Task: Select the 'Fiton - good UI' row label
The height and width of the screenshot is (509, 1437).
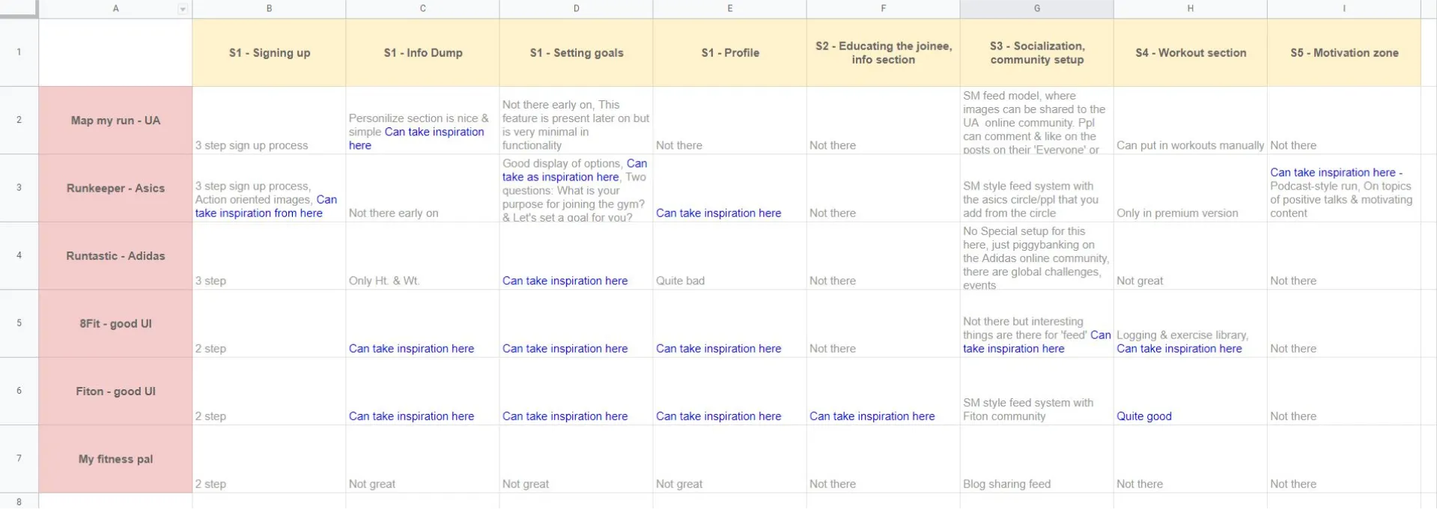Action: [115, 391]
